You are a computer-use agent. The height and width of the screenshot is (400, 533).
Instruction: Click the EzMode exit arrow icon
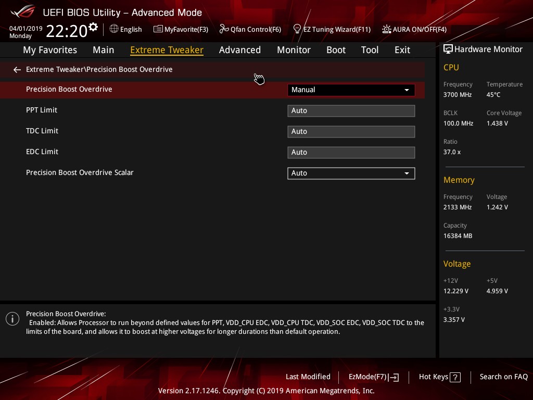tap(394, 377)
